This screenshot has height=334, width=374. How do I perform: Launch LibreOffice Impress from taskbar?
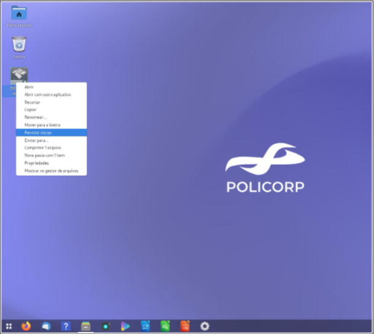pos(185,326)
